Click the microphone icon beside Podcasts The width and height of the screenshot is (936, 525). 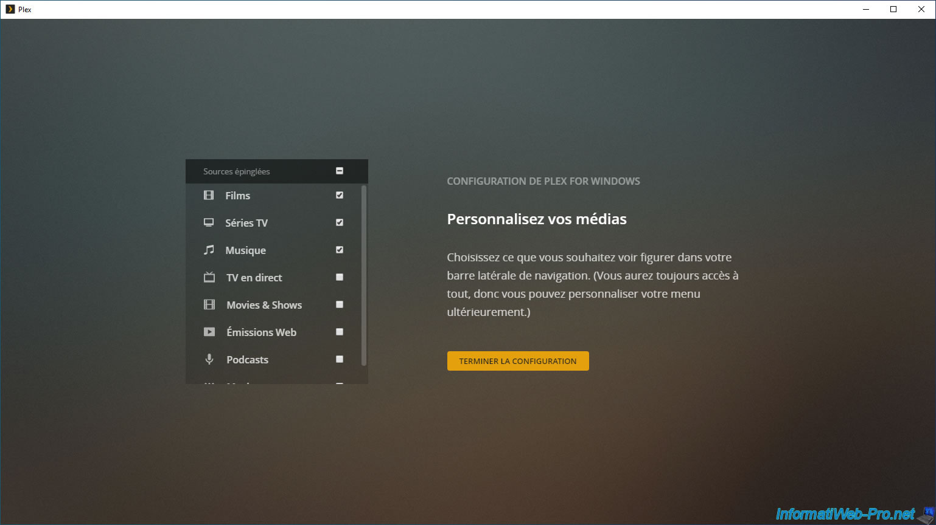click(x=209, y=359)
